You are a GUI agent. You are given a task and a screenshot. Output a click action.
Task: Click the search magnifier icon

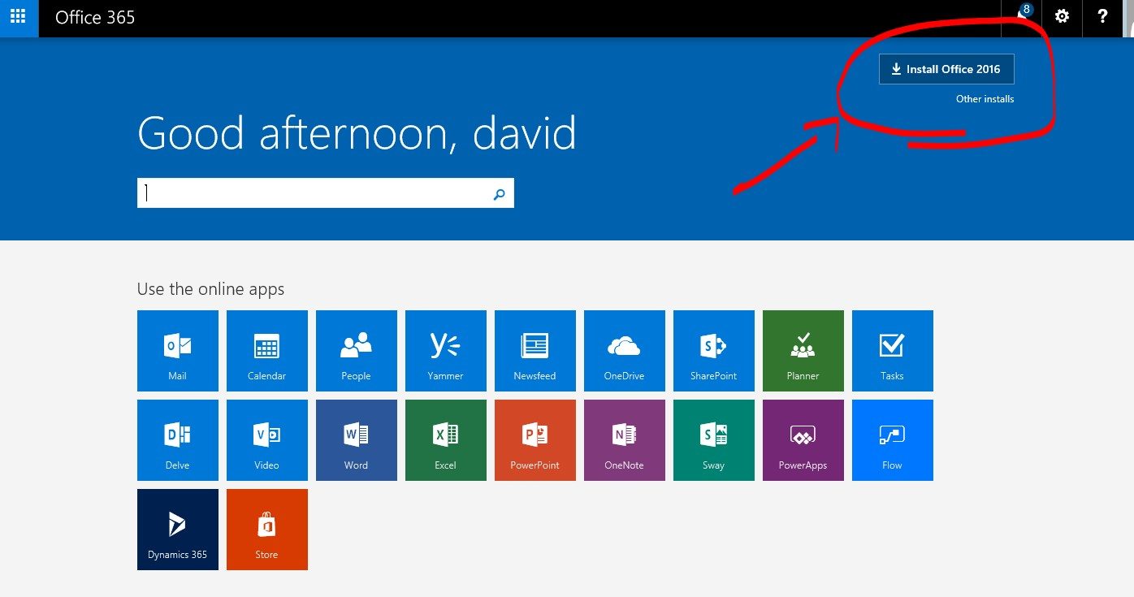[x=499, y=193]
